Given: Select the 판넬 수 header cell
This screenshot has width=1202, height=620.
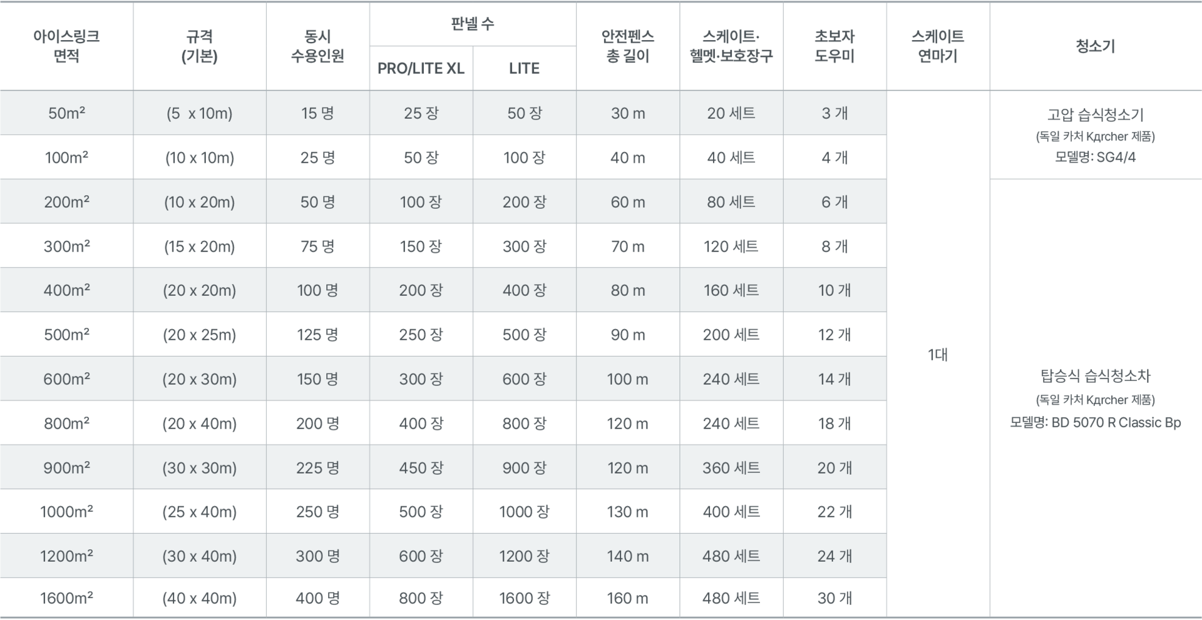Looking at the screenshot, I should point(473,24).
